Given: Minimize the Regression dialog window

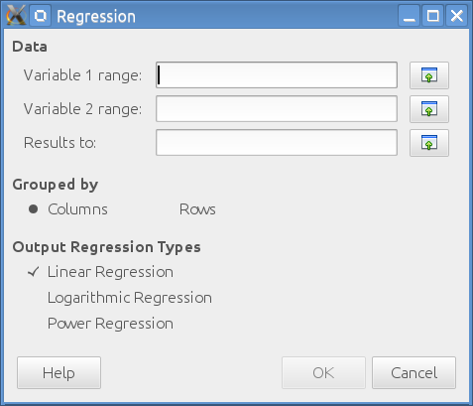Looking at the screenshot, I should coord(410,16).
